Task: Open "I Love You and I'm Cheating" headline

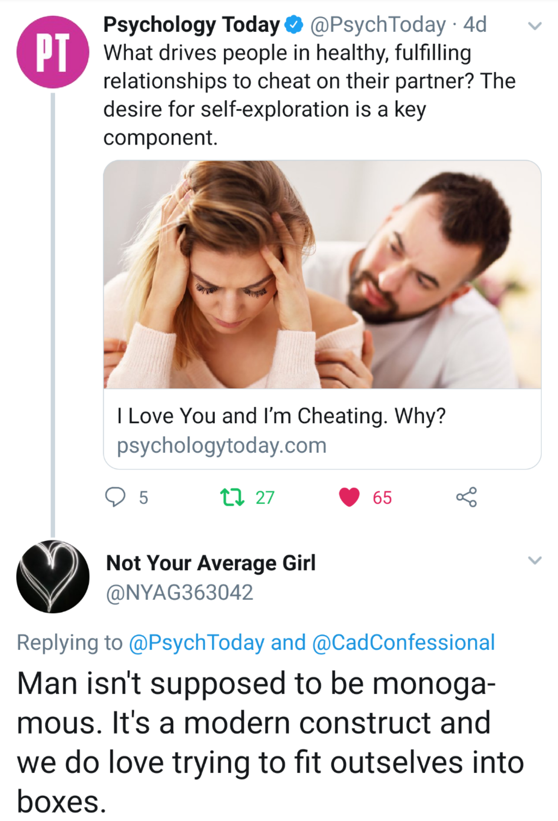Action: (281, 416)
